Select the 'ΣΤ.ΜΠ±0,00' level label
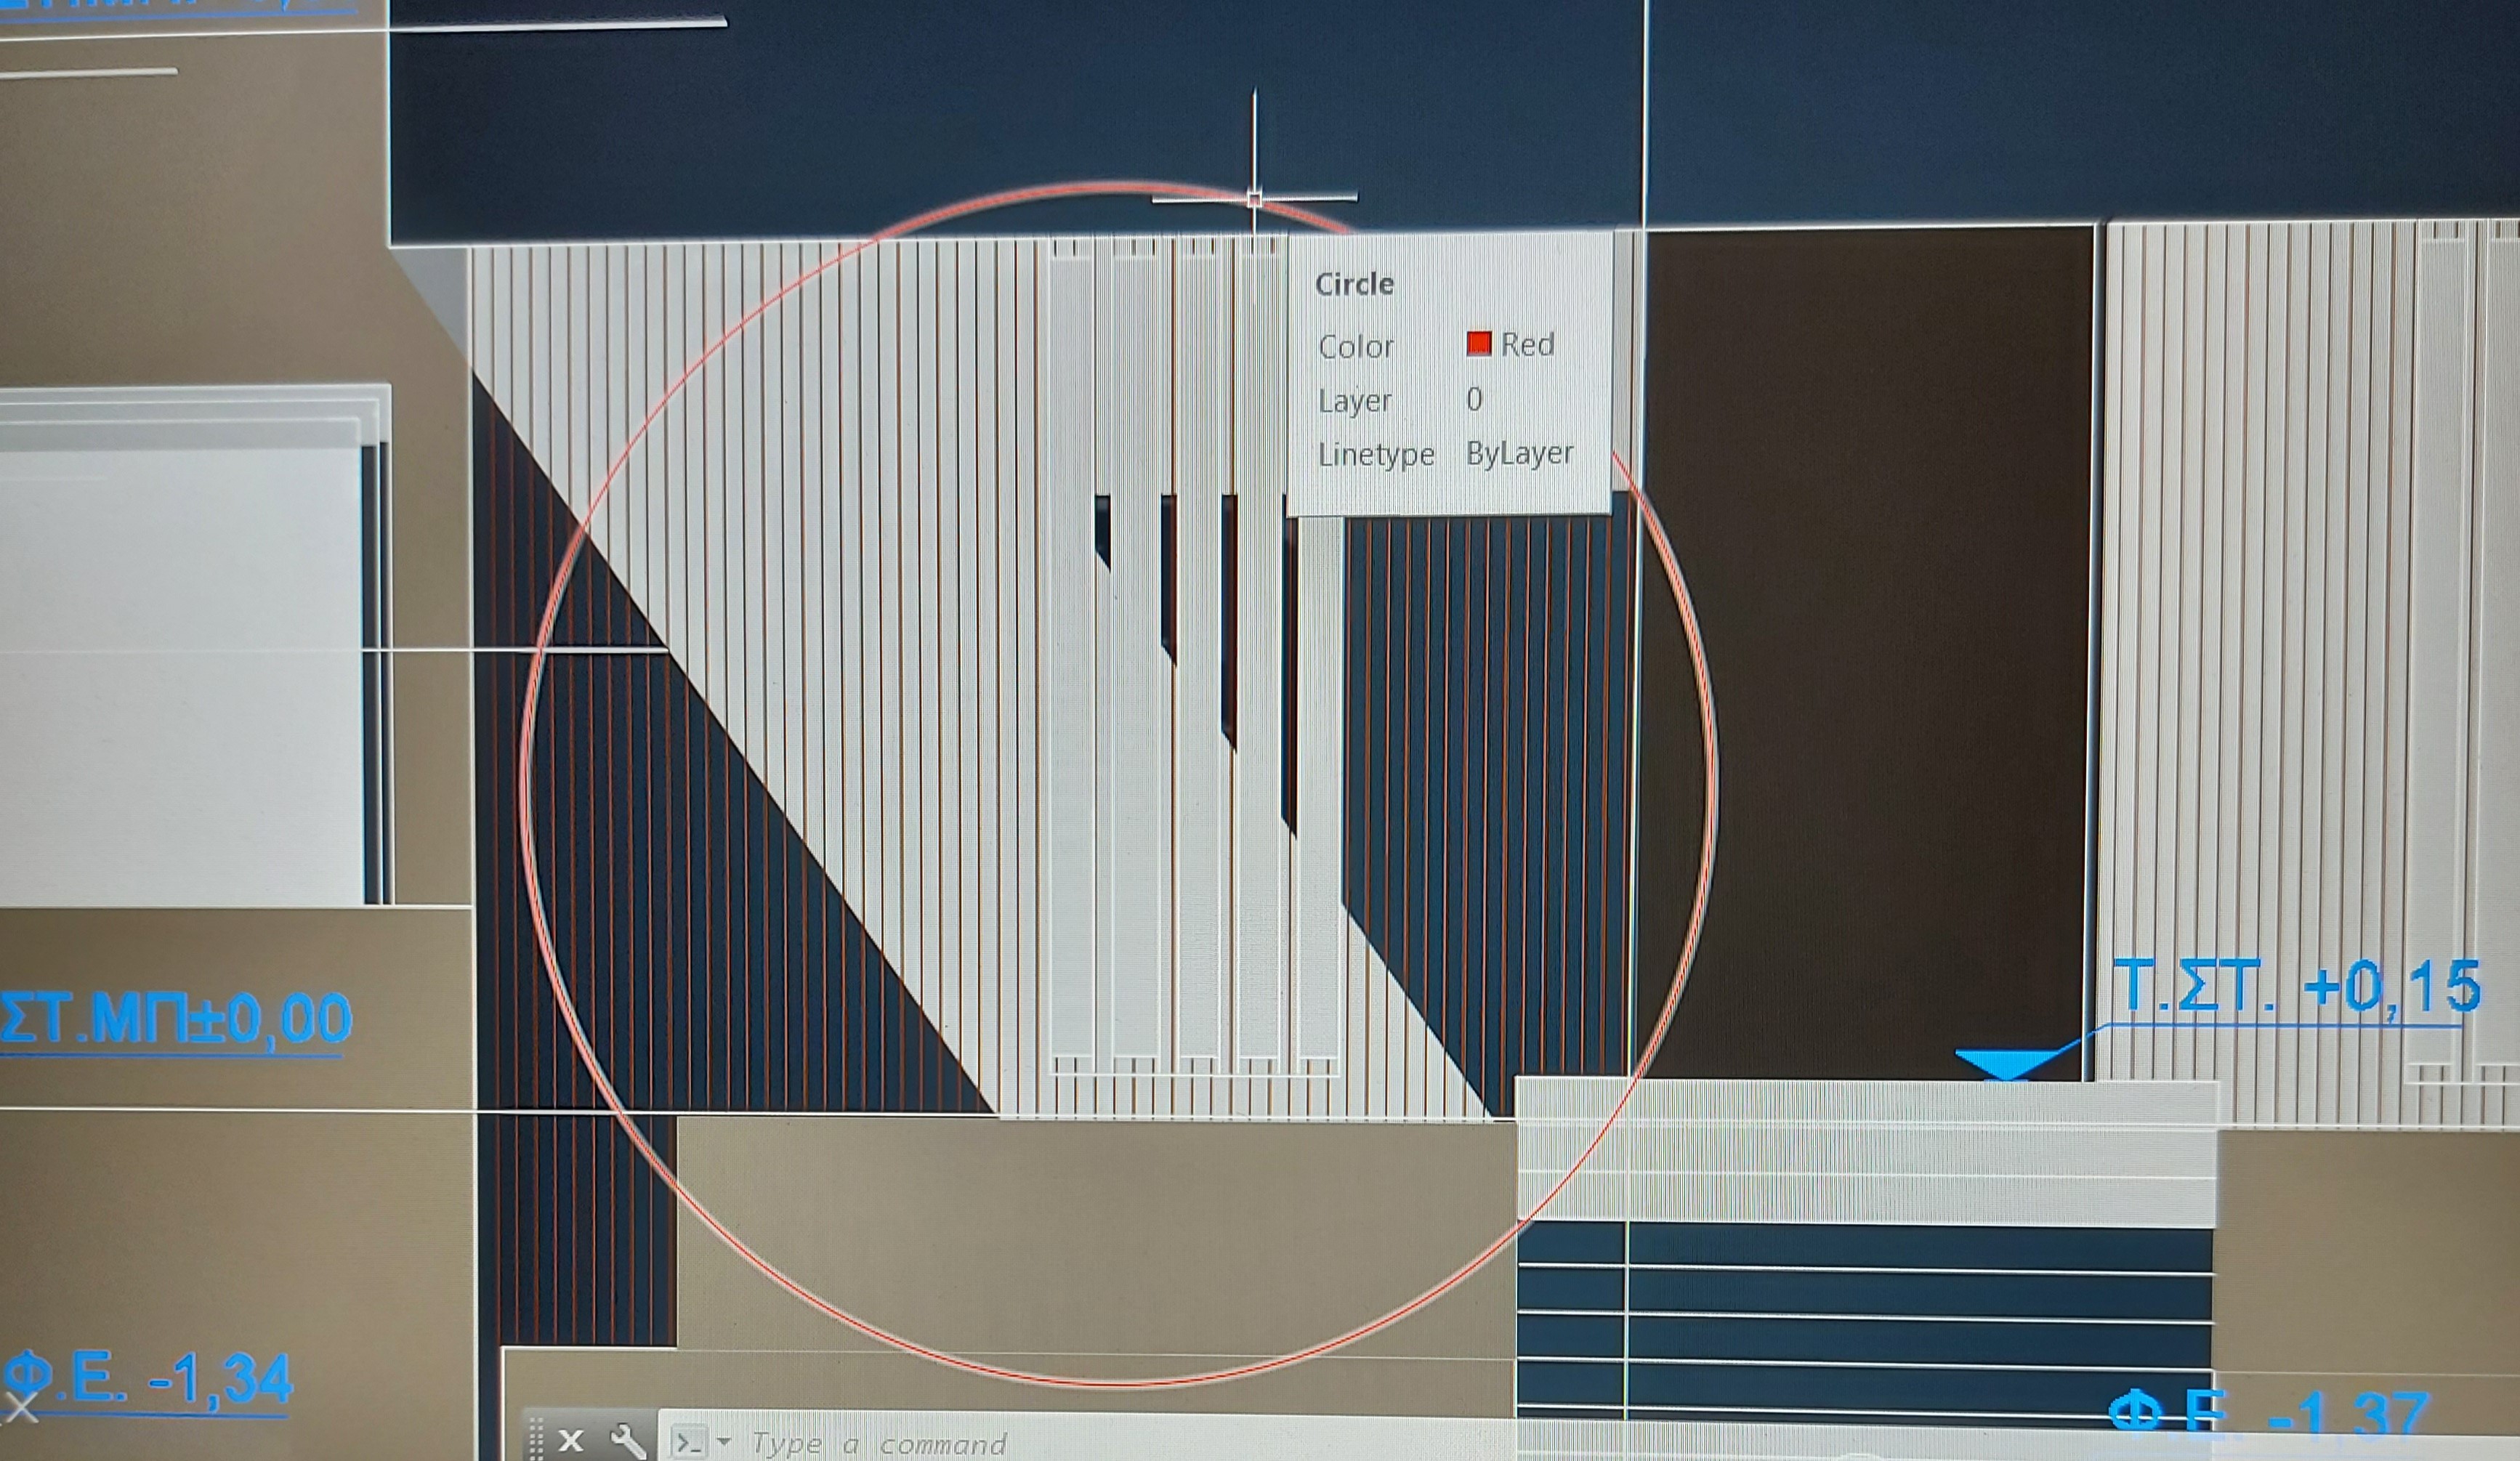 (x=175, y=1018)
